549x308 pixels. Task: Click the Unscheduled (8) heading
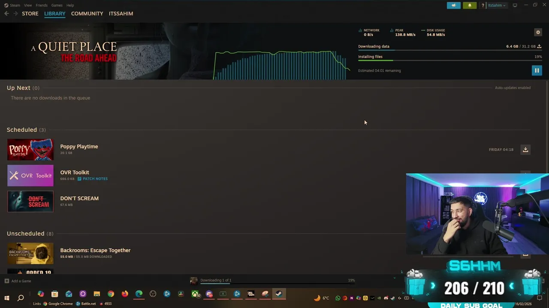click(30, 234)
